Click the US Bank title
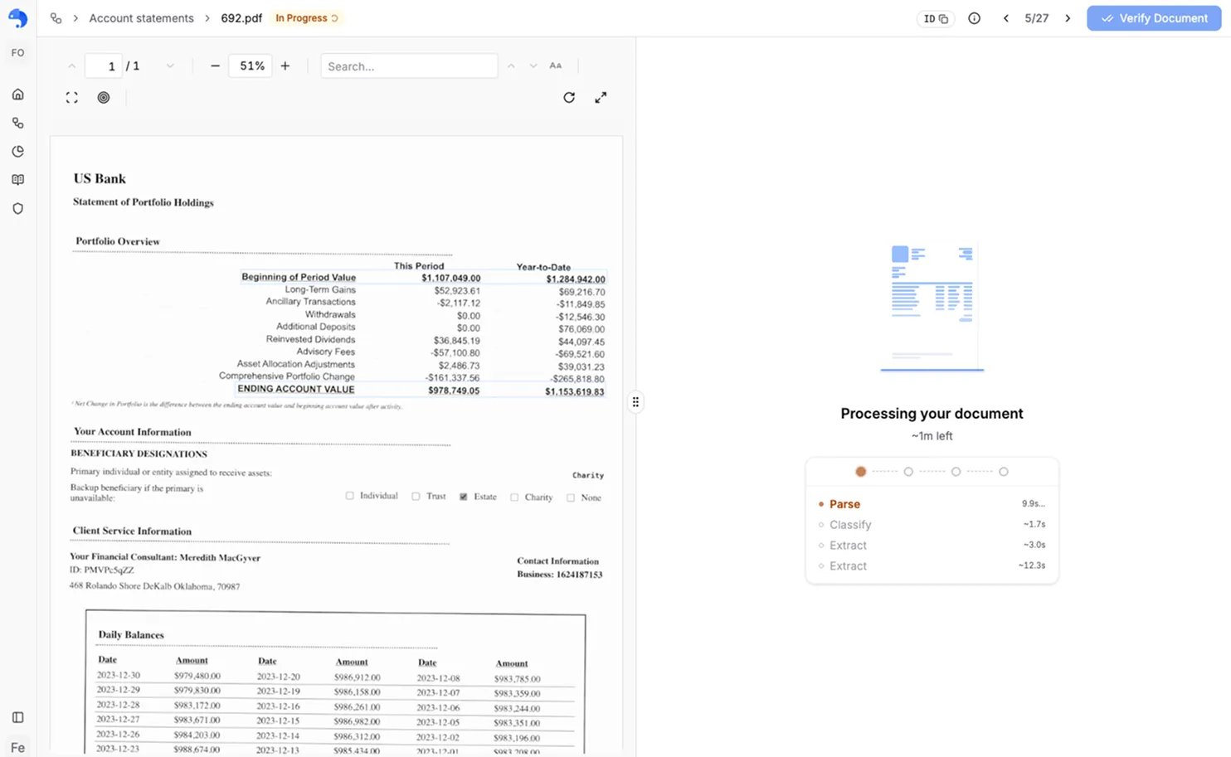The image size is (1231, 757). pyautogui.click(x=100, y=178)
